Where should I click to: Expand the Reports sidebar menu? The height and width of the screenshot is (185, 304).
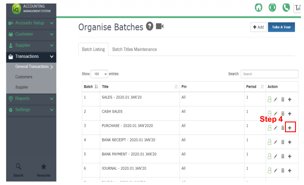pos(31,99)
